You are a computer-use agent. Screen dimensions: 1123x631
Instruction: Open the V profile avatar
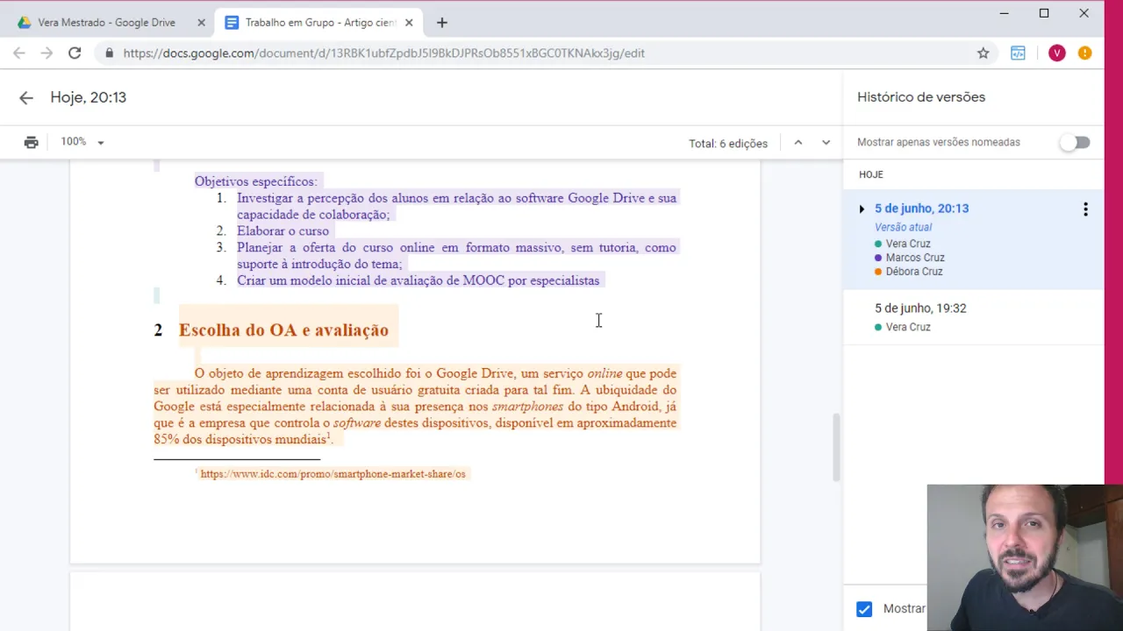coord(1057,53)
